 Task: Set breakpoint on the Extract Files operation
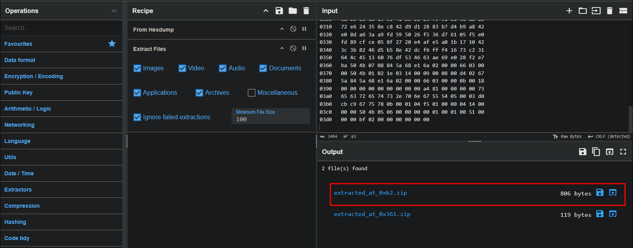(x=304, y=48)
